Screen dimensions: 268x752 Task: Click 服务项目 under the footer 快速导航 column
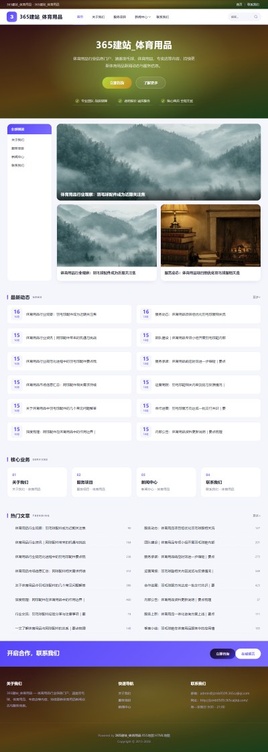[x=125, y=700]
